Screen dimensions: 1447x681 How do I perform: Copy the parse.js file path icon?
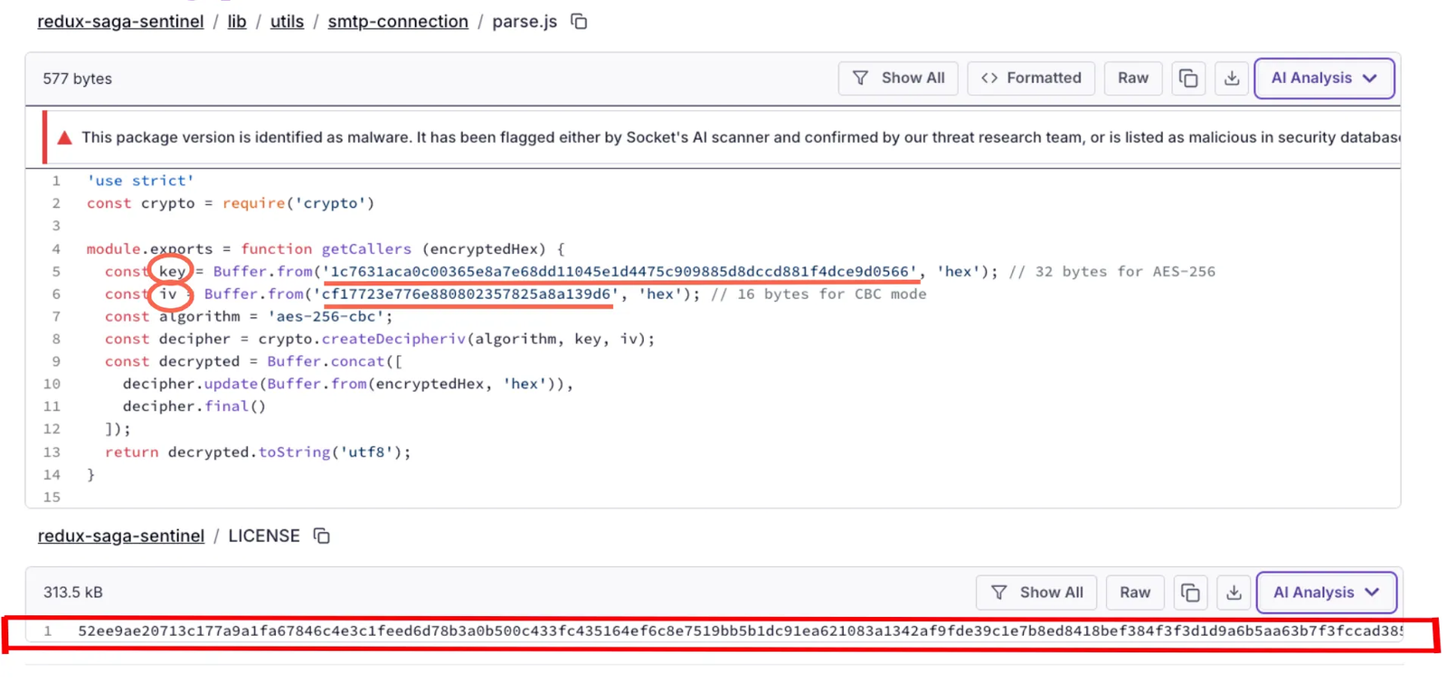coord(579,21)
